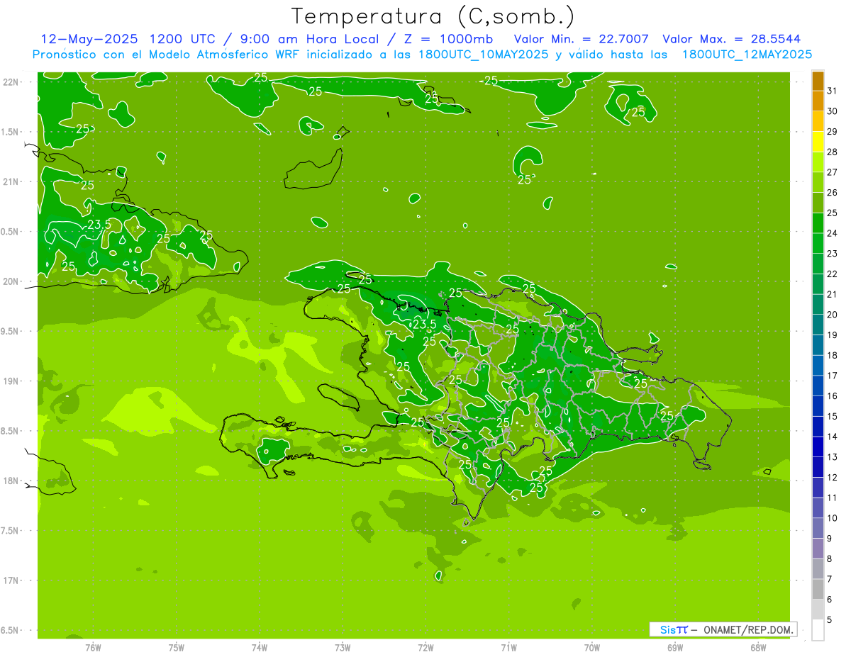
Task: Click the "18N" latitude axis label
Action: point(11,481)
